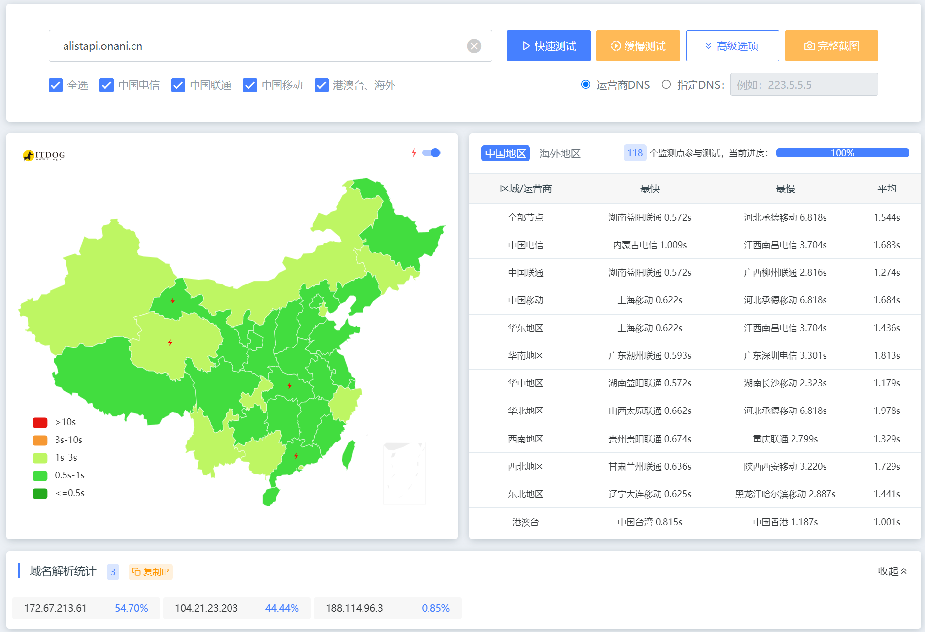Click the lightning marker on the Qinghai region

click(170, 342)
